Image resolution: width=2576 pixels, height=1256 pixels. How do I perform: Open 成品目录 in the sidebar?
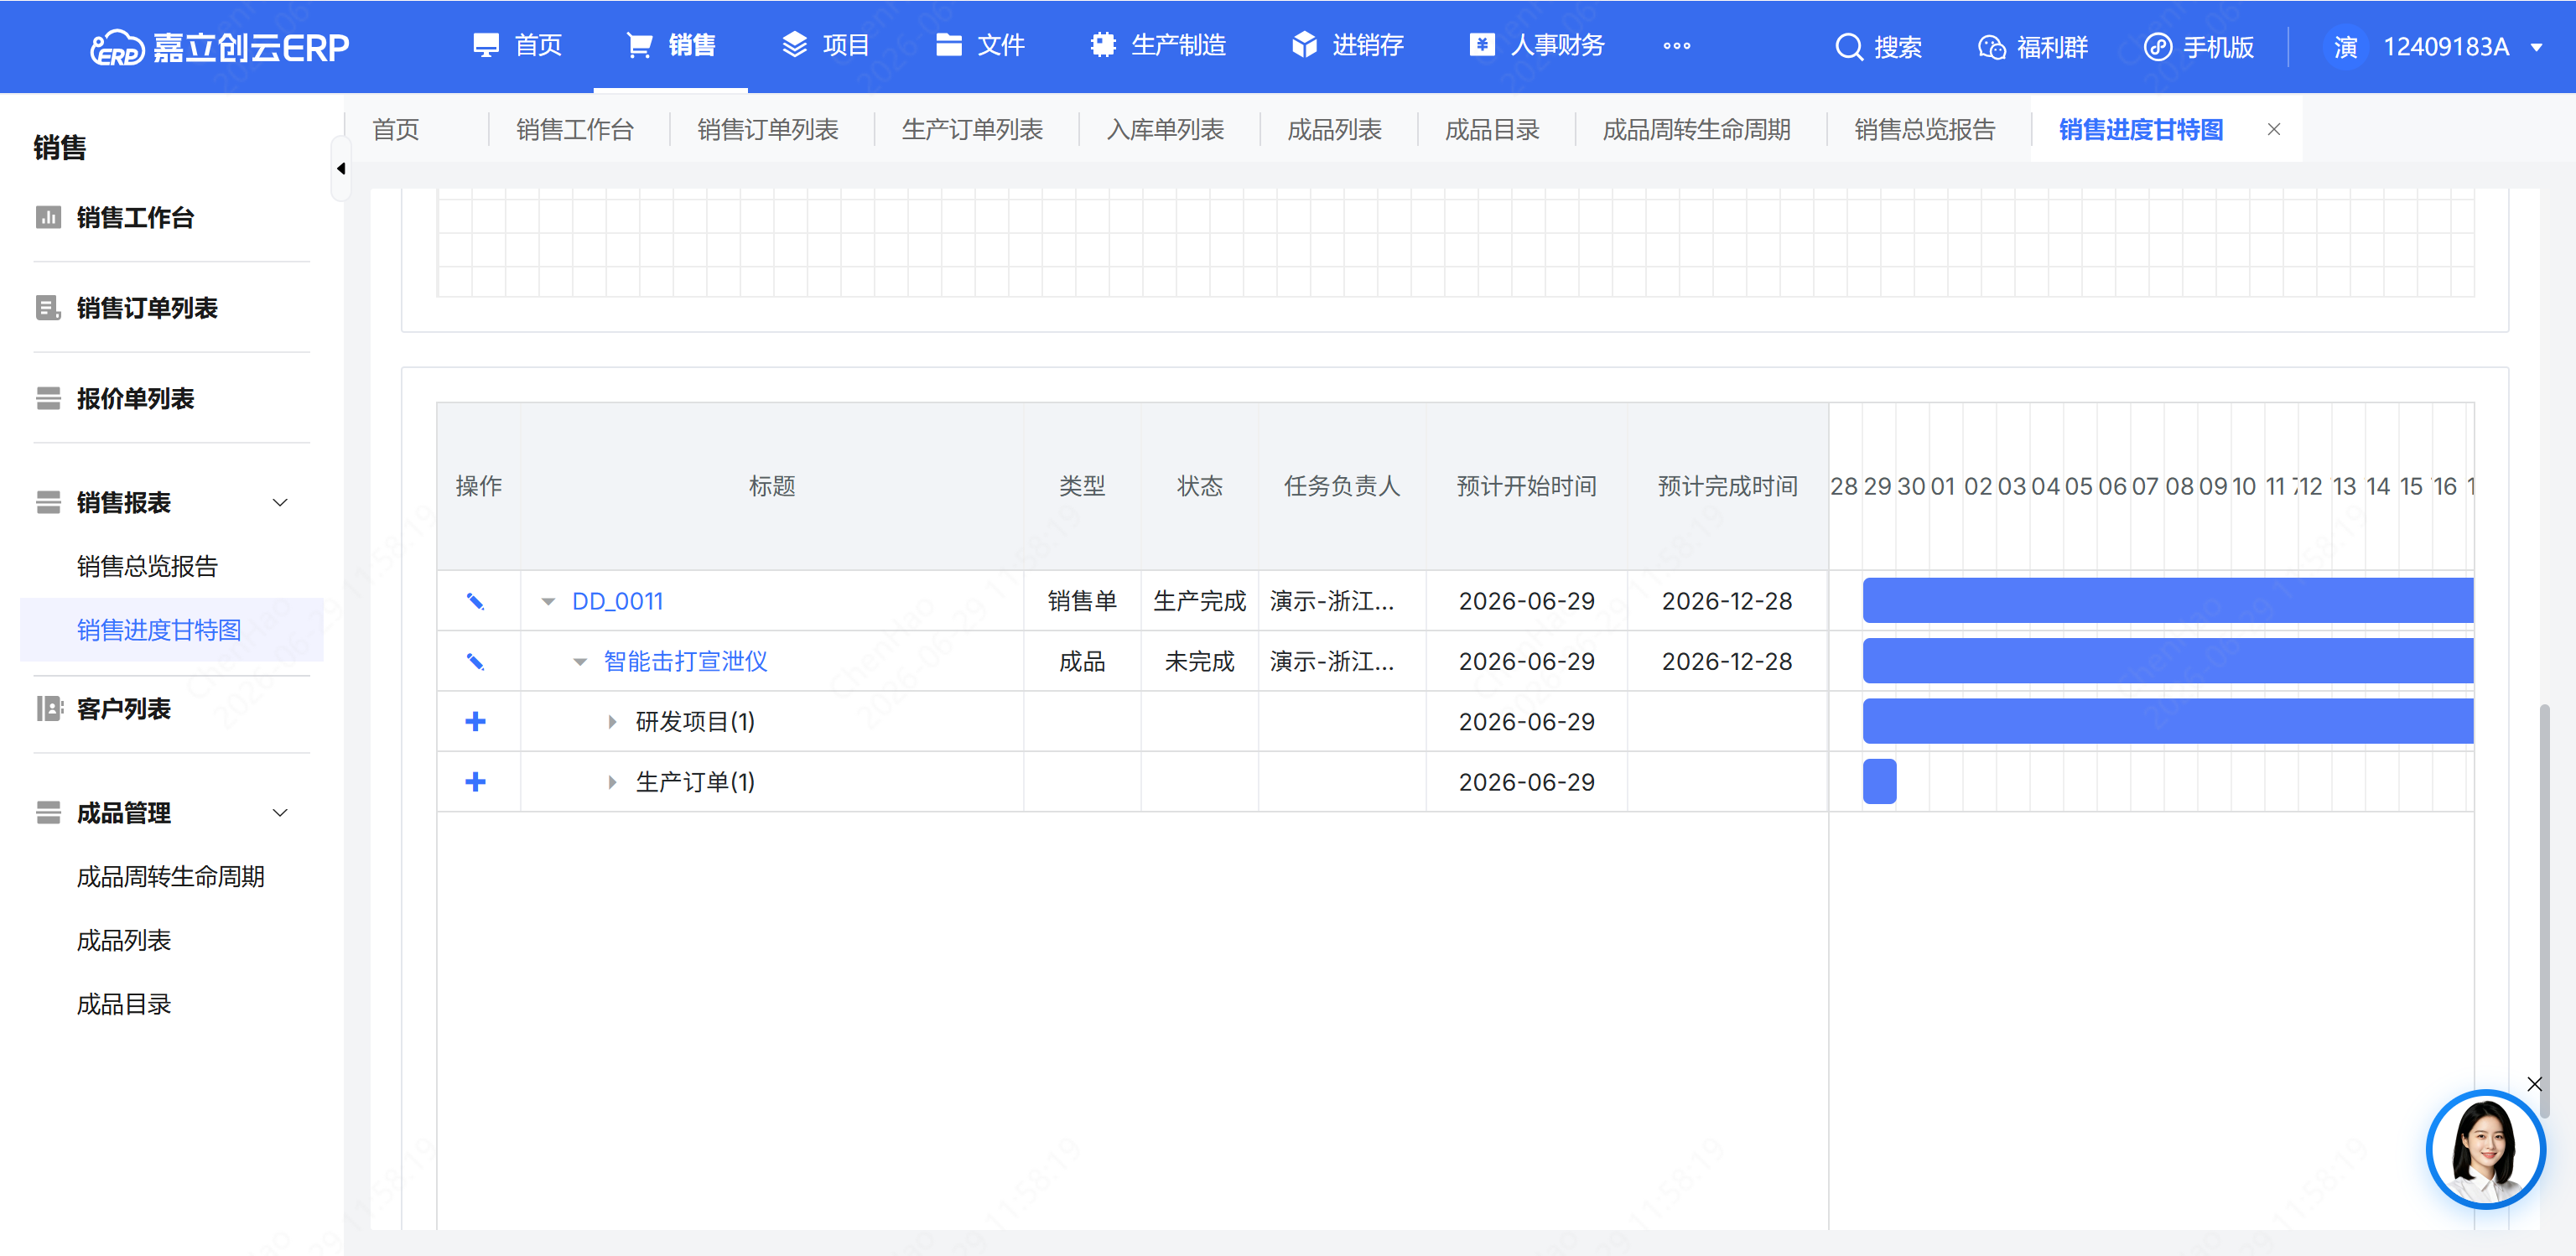(124, 1004)
